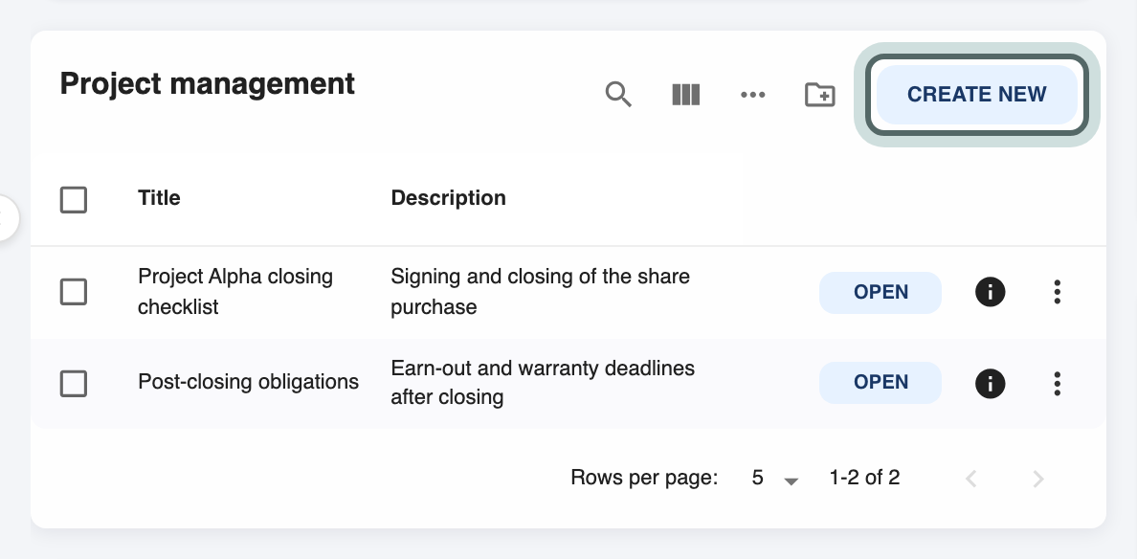Show info for Project Alpha closing checklist
1137x559 pixels.
(x=990, y=291)
